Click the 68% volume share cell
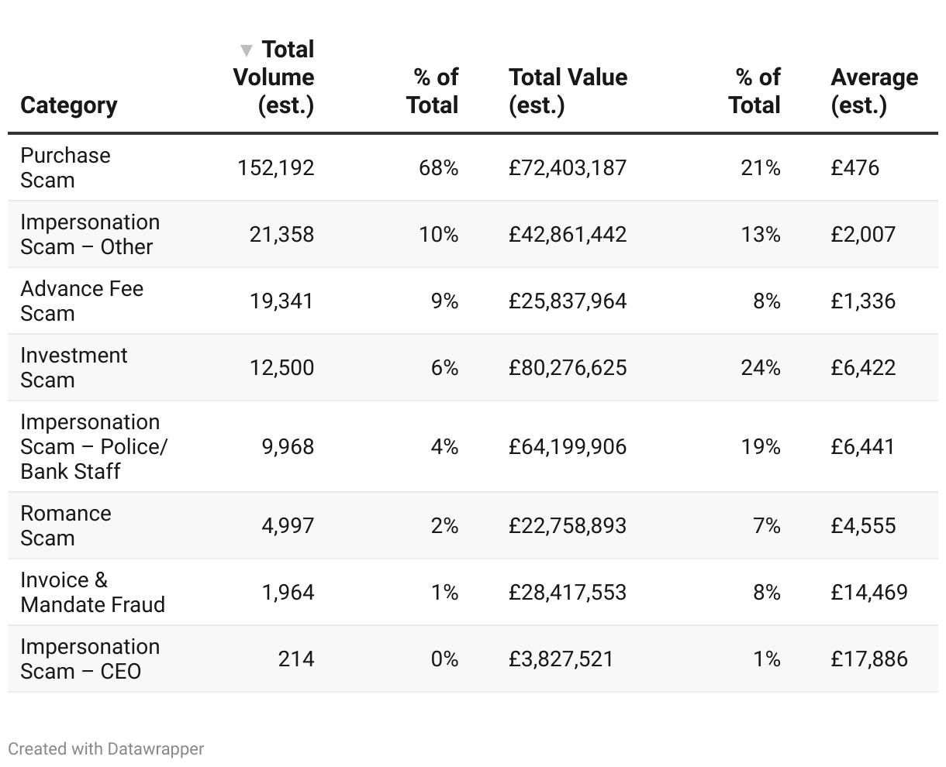The width and height of the screenshot is (946, 767). [439, 167]
